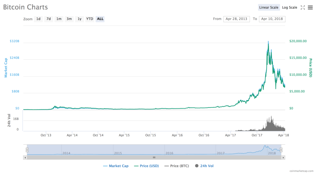Toggle Market Cap series in legend

pos(116,166)
